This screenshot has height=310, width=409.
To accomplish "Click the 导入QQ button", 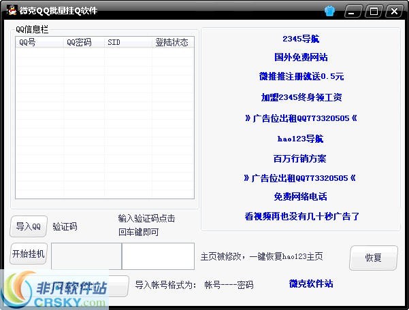I will click(x=29, y=226).
